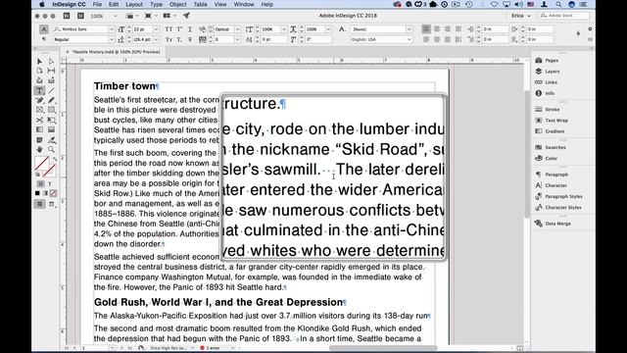Open the leading value dropdown
Viewport: 627px width, 353px height.
click(x=156, y=39)
